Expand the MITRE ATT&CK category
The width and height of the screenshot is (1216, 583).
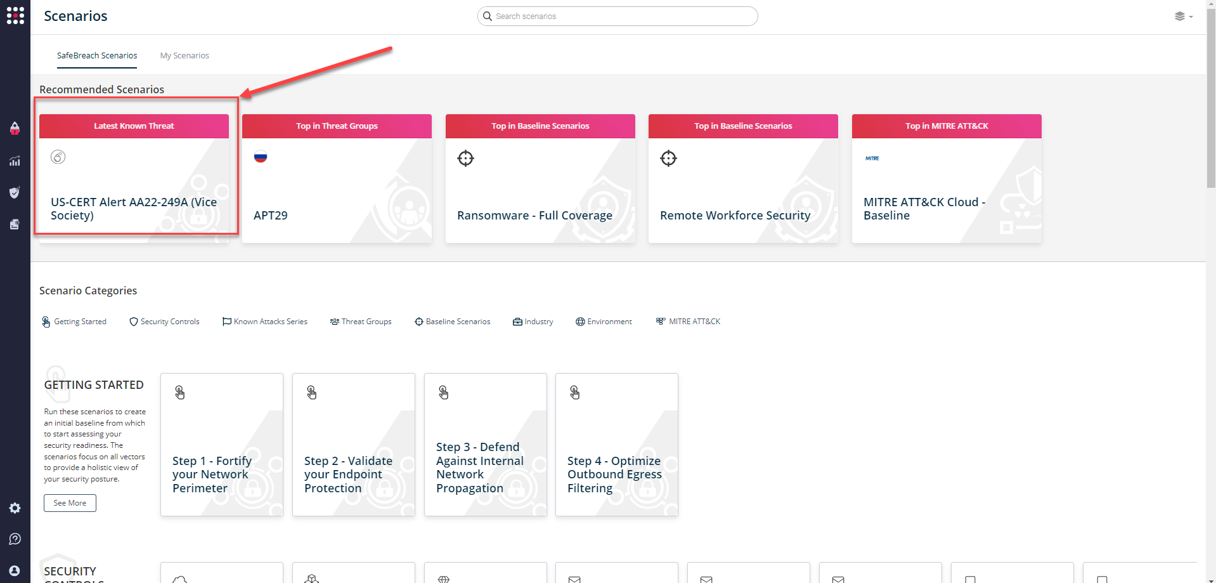[x=688, y=322]
